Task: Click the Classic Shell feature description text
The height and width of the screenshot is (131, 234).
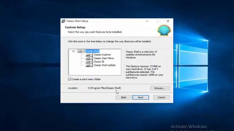Action: pyautogui.click(x=141, y=55)
